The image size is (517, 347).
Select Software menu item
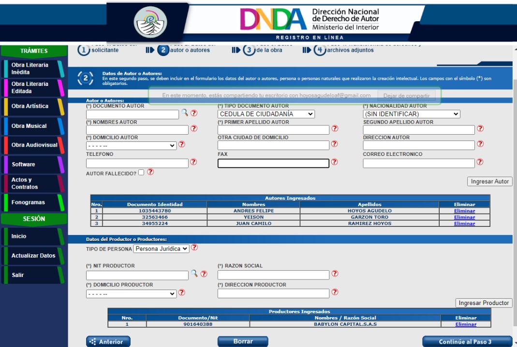click(x=33, y=165)
